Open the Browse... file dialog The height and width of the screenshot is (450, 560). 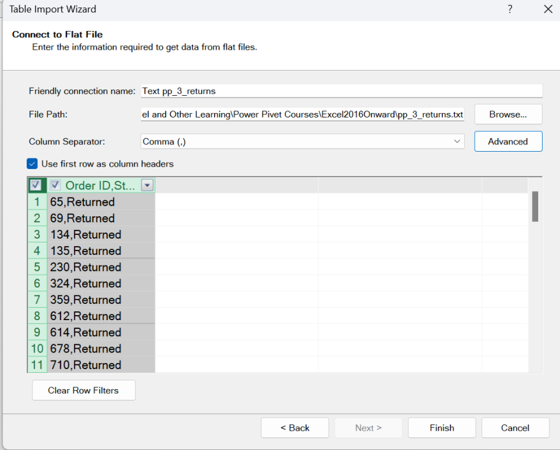508,114
